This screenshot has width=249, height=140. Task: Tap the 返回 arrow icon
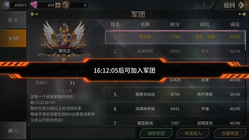pyautogui.click(x=241, y=5)
